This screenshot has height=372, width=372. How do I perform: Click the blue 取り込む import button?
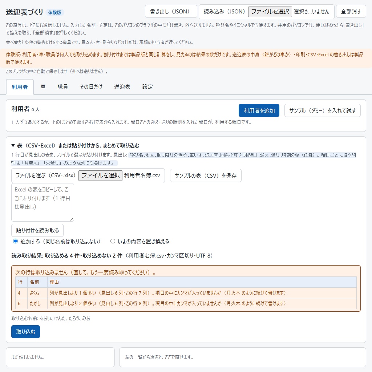[x=26, y=332]
